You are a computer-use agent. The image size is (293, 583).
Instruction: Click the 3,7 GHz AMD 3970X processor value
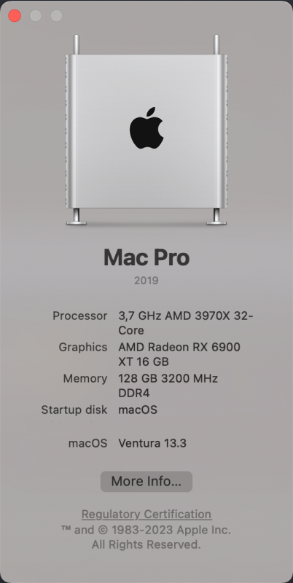[186, 323]
